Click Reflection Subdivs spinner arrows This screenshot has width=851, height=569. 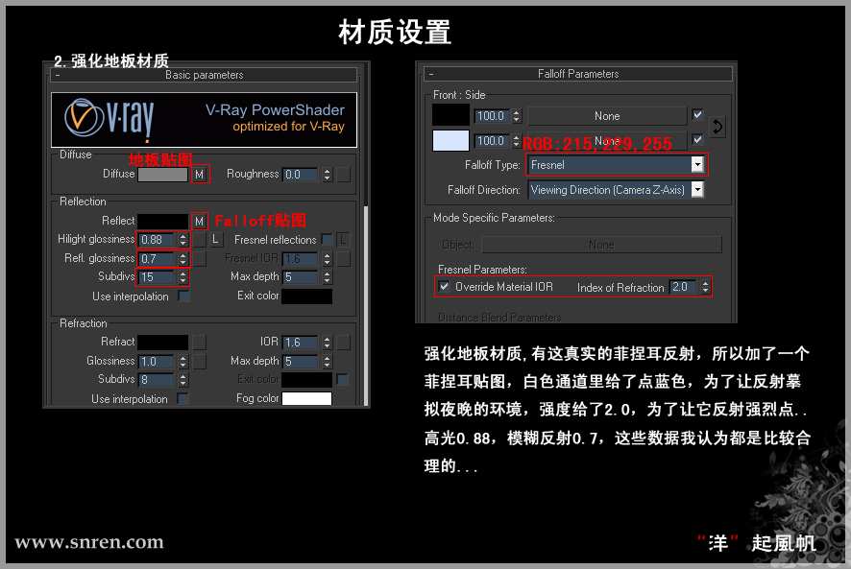182,277
